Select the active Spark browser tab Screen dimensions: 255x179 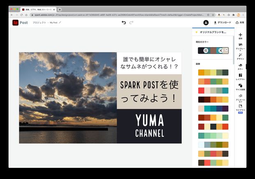point(38,9)
